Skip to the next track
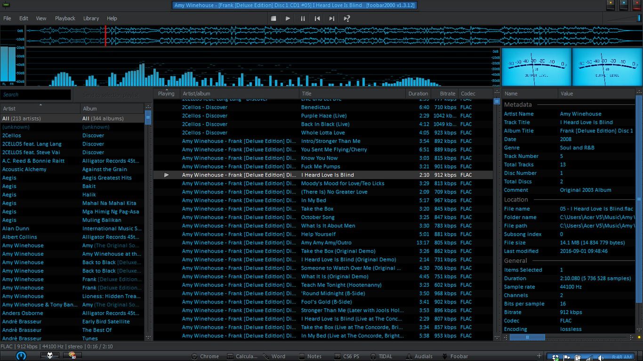The height and width of the screenshot is (361, 643). 332,18
